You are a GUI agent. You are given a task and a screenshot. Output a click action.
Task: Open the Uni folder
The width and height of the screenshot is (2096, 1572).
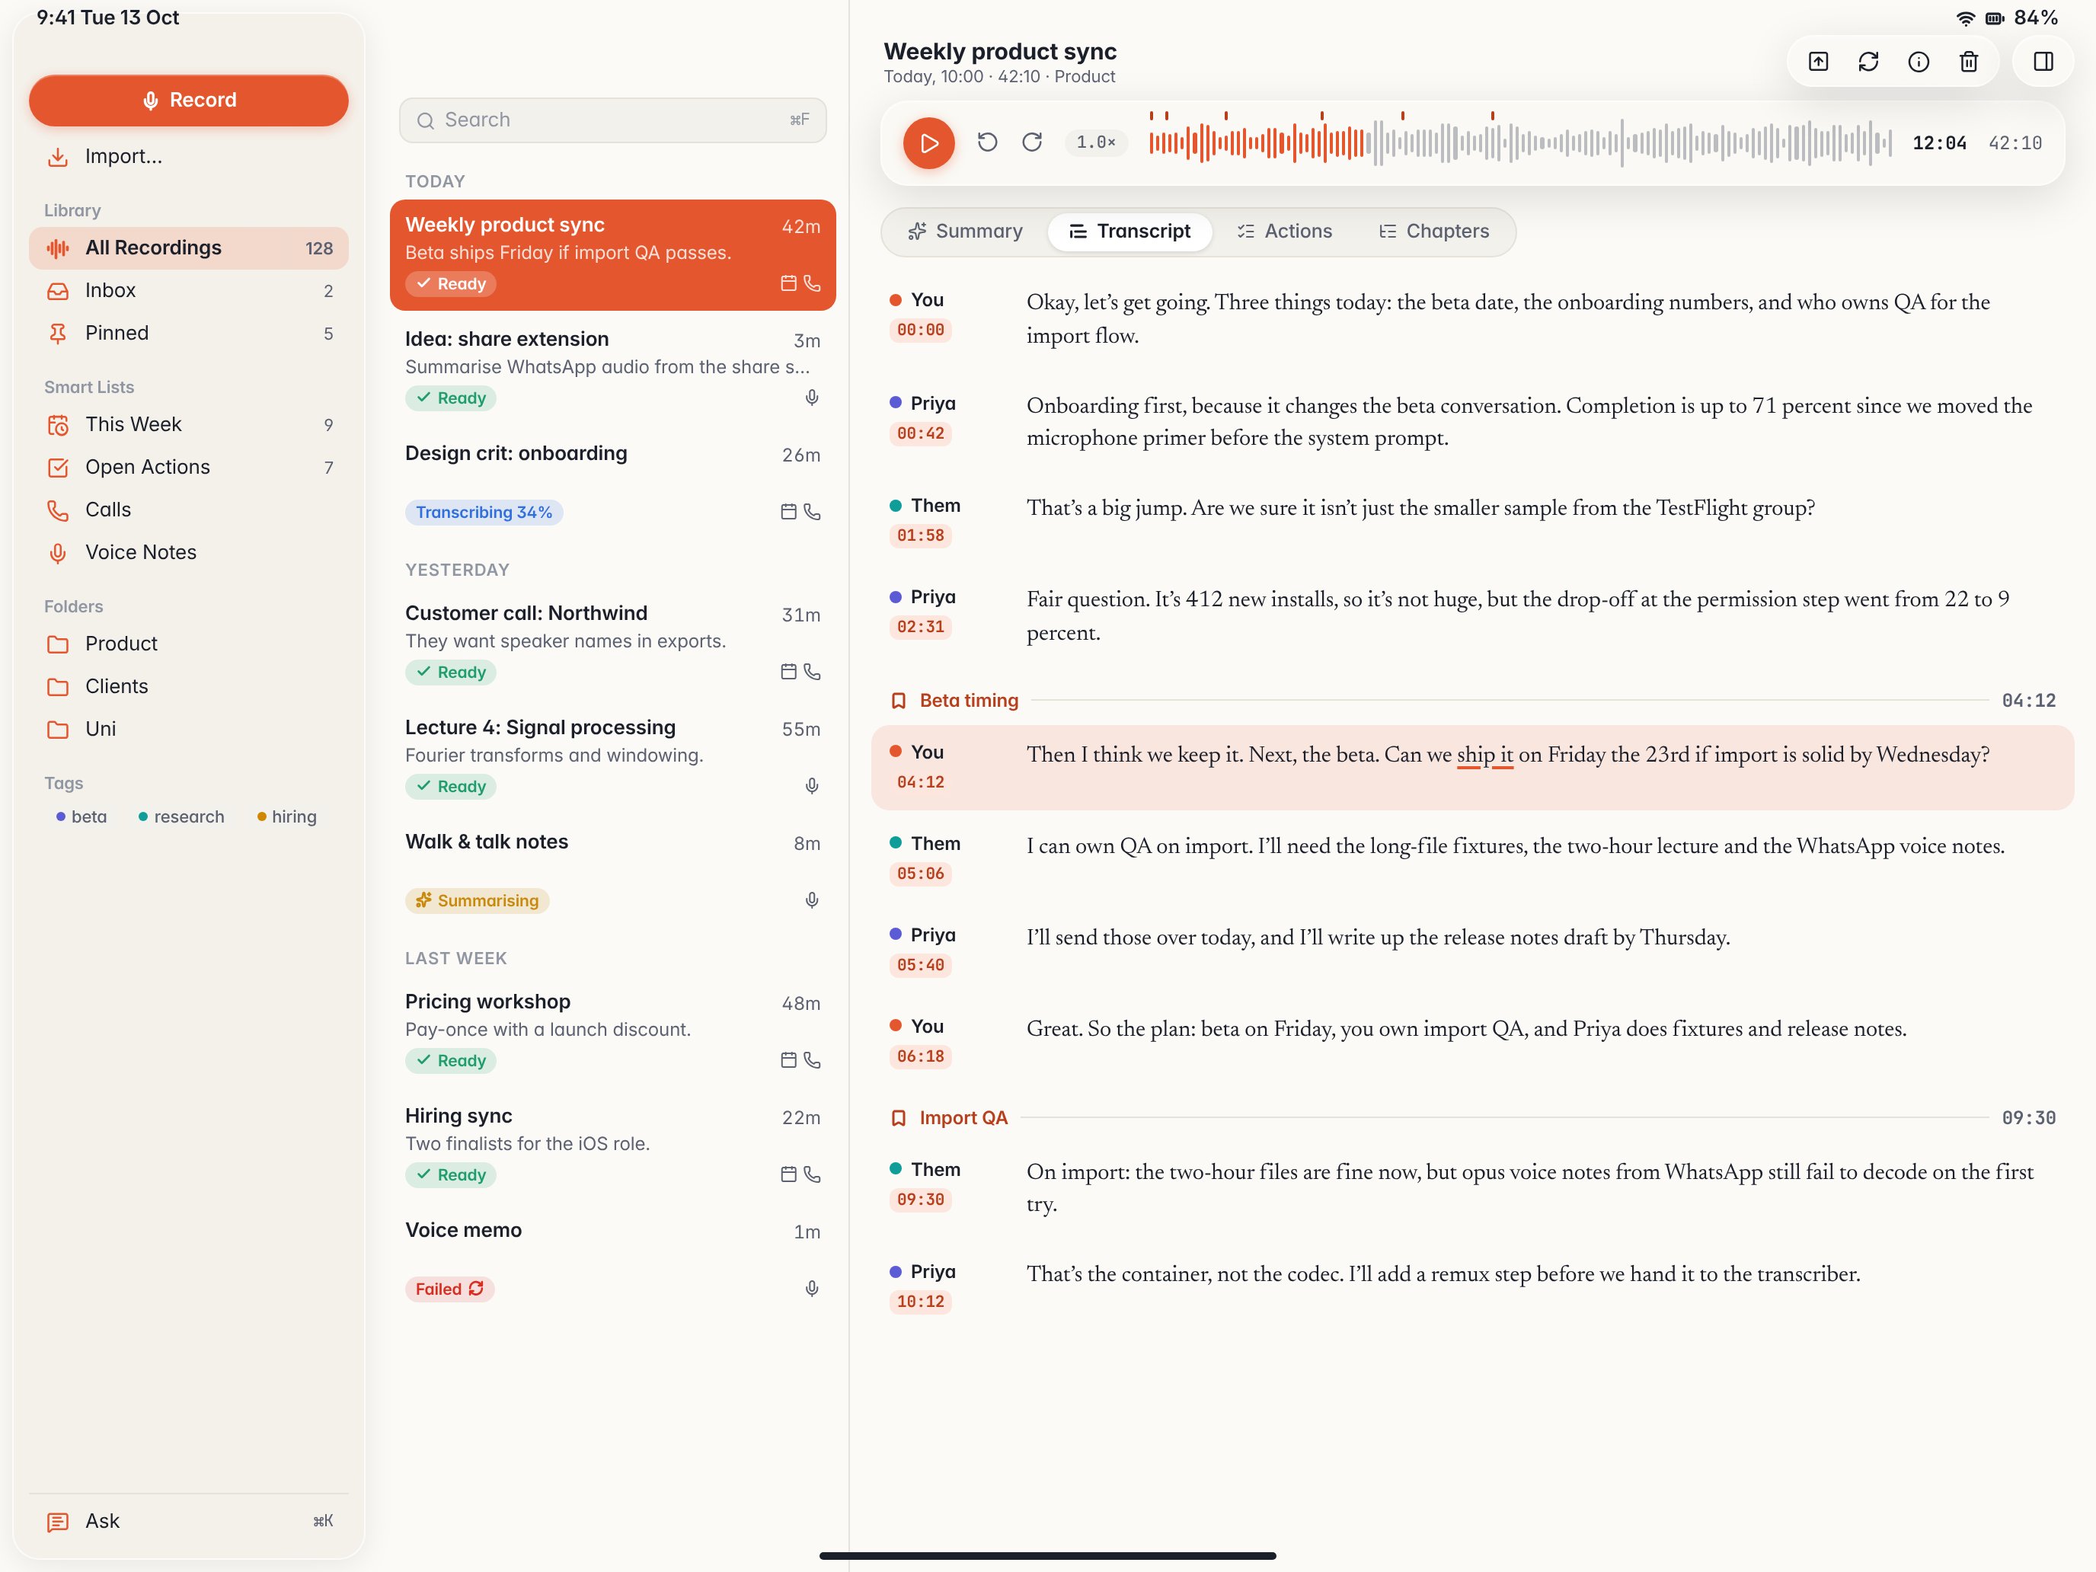189,730
